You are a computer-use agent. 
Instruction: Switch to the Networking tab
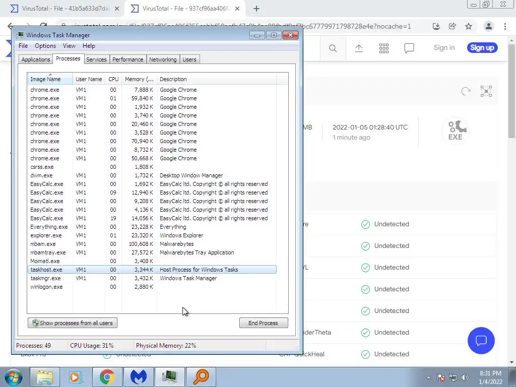click(163, 59)
